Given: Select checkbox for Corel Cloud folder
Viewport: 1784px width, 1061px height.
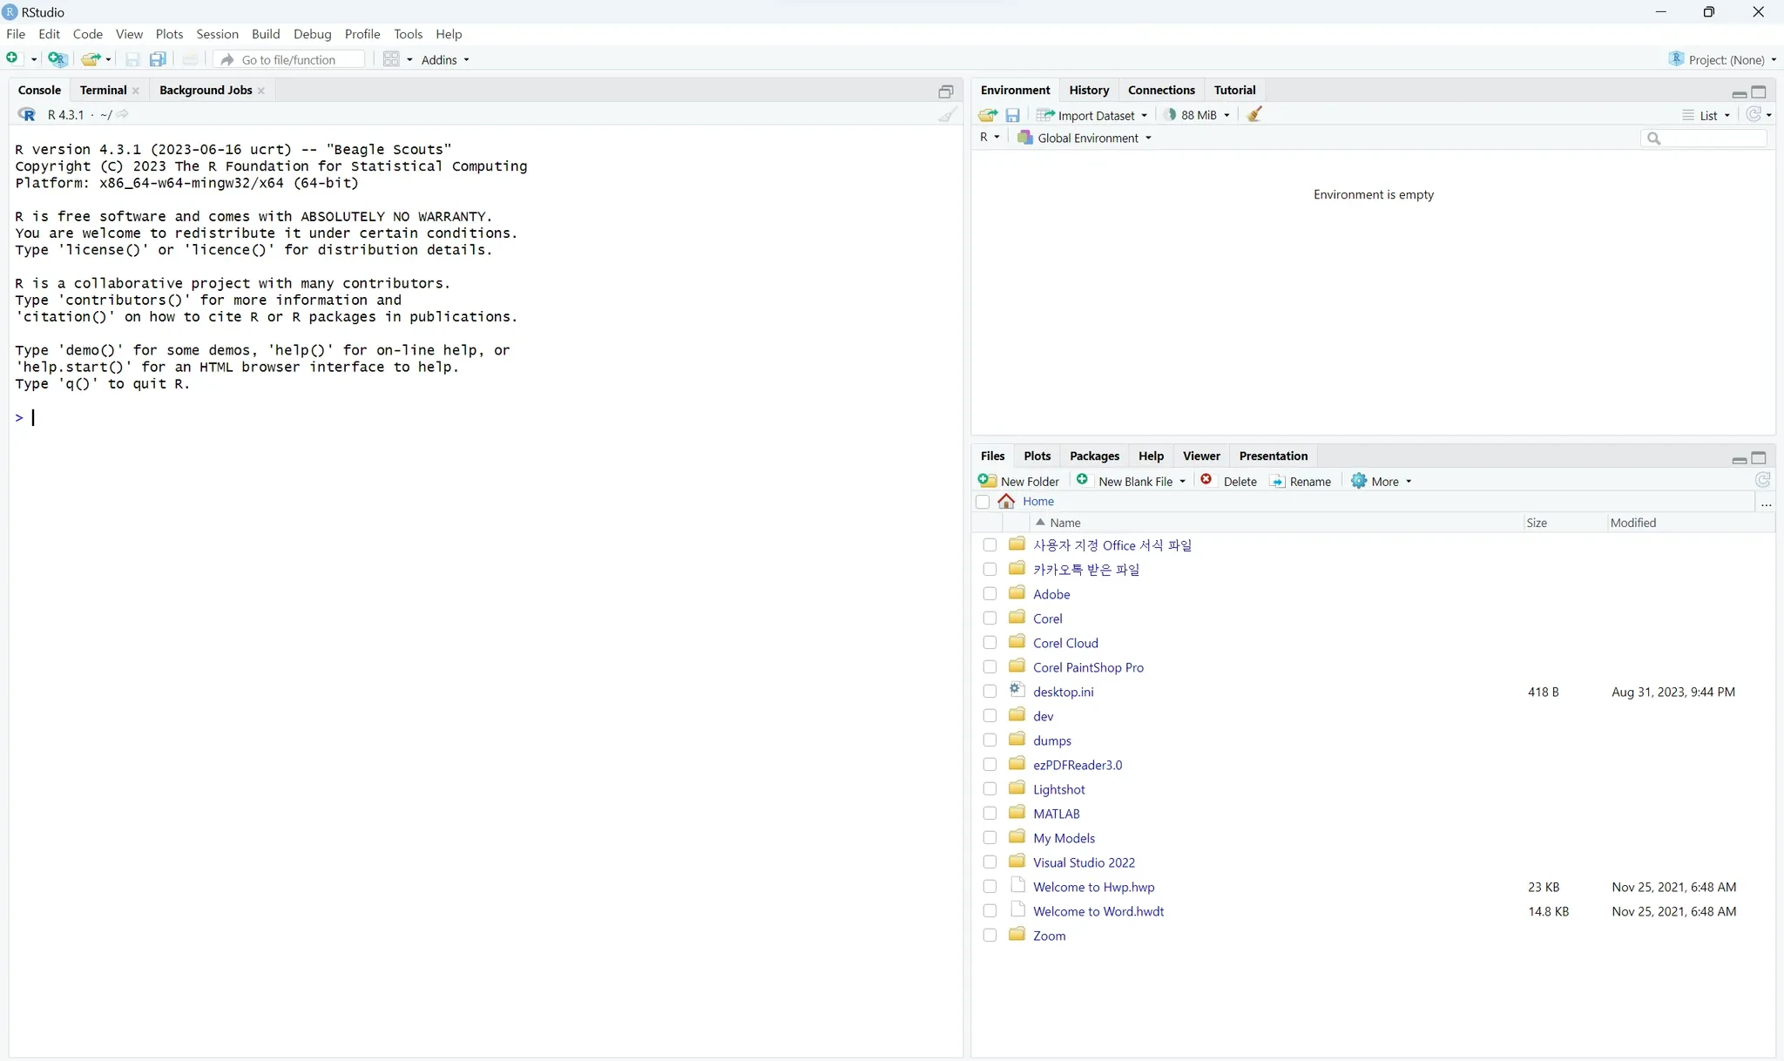Looking at the screenshot, I should 990,642.
